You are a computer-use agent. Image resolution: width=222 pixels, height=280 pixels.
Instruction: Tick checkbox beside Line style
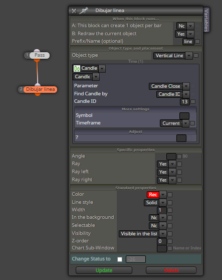pos(170,203)
